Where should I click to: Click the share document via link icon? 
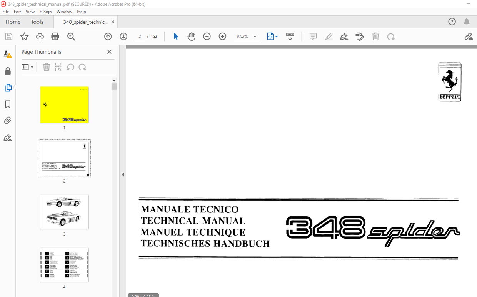tap(469, 36)
